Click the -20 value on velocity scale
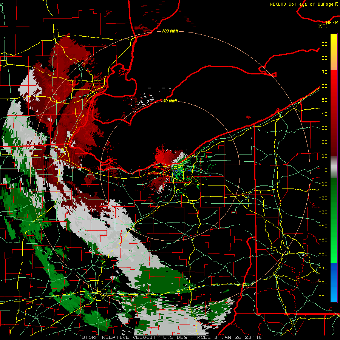The height and width of the screenshot is (340, 340). click(323, 198)
